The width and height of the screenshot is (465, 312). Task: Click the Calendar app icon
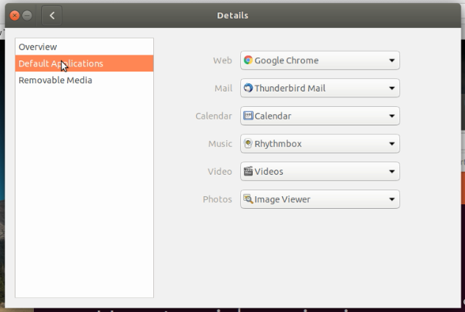pos(248,116)
